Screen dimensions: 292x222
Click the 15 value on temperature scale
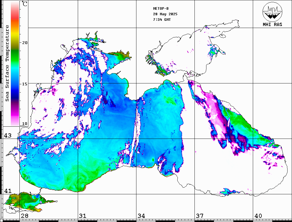pyautogui.click(x=24, y=84)
